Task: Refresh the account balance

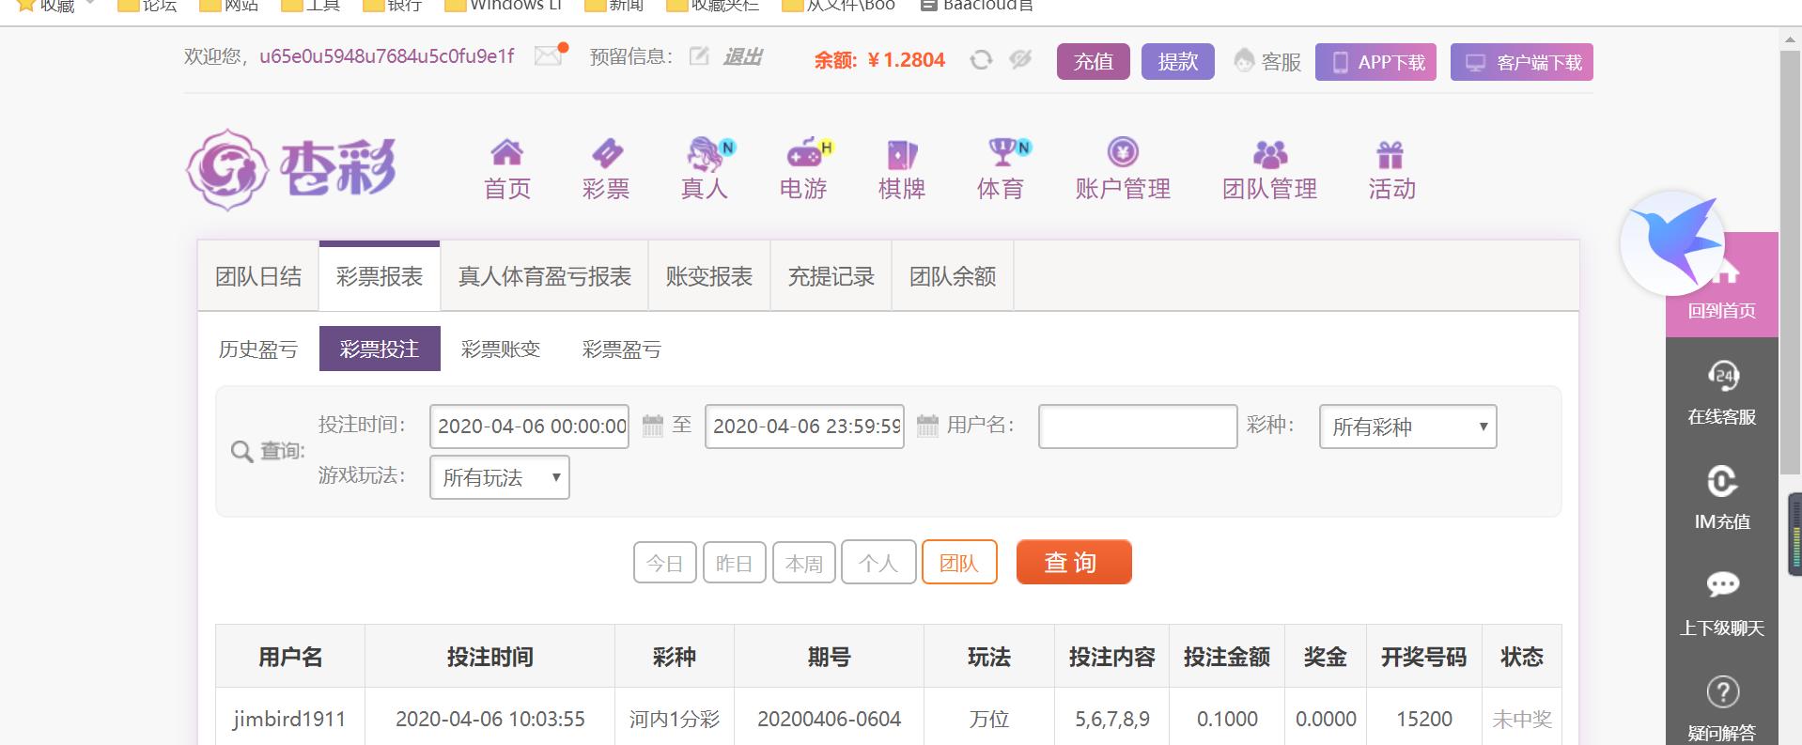Action: [981, 60]
